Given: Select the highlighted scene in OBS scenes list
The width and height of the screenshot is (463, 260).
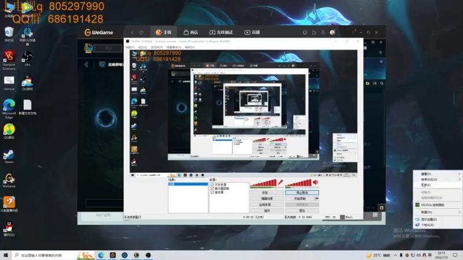Looking at the screenshot, I should (188, 184).
